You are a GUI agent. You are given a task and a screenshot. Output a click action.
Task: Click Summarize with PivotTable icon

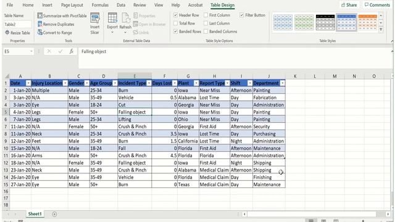pyautogui.click(x=39, y=15)
